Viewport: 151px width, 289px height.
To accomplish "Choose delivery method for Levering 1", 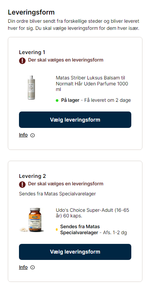I will (x=75, y=120).
